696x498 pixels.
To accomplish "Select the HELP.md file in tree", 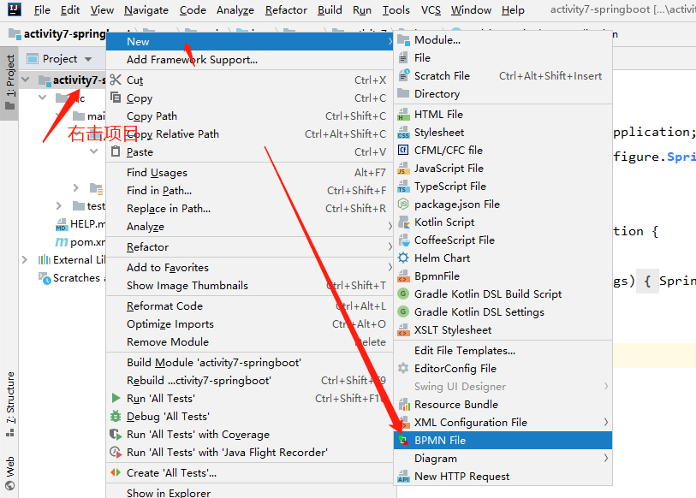I will pyautogui.click(x=80, y=224).
